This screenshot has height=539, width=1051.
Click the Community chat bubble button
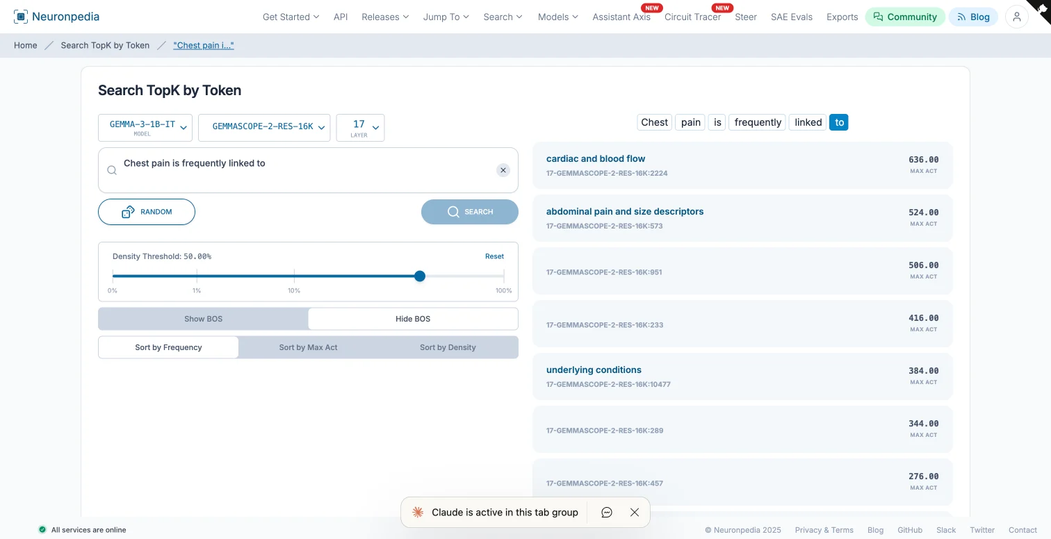[x=904, y=17]
